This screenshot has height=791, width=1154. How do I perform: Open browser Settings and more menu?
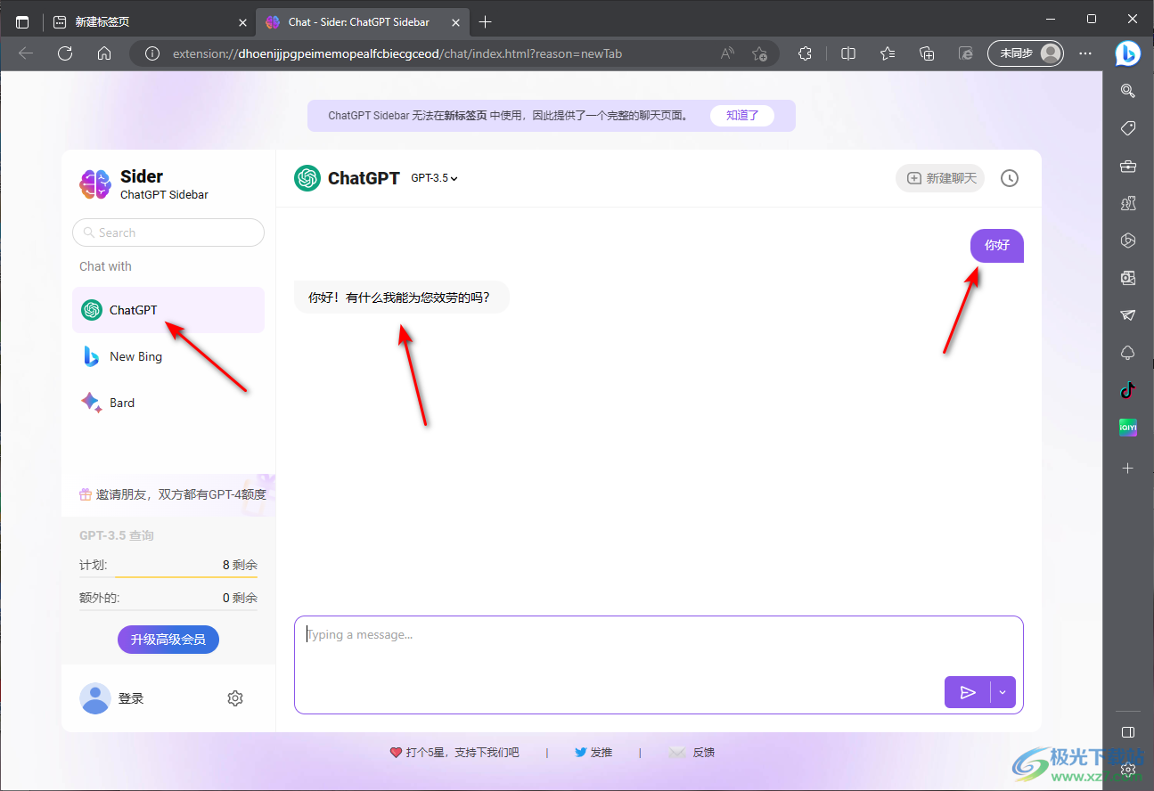(1085, 53)
